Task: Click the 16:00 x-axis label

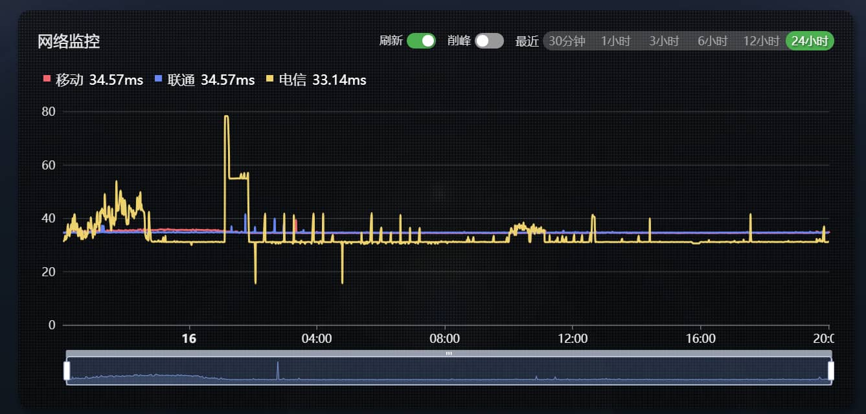Action: pos(701,339)
